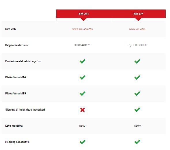170x150 pixels.
Task: Select the XM AU column header
Action: (x=84, y=14)
